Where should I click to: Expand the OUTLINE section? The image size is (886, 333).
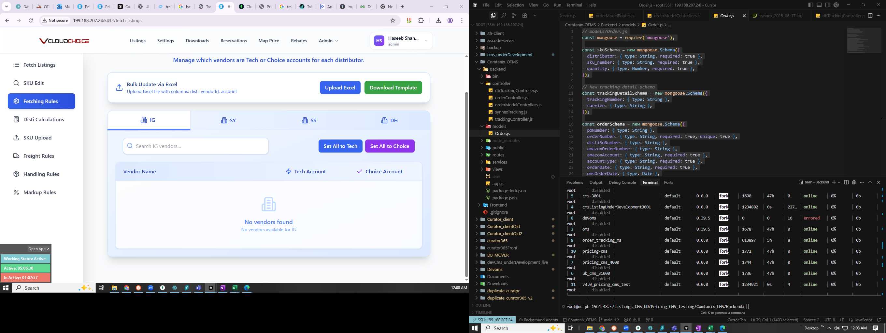[x=514, y=305]
